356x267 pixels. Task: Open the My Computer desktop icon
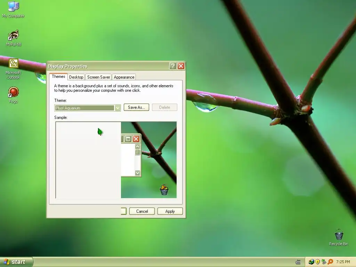point(13,9)
